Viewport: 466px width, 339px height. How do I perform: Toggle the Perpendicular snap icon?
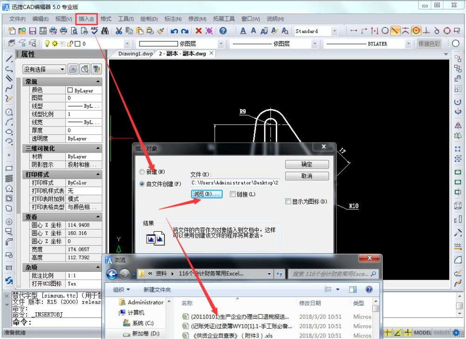point(426,31)
